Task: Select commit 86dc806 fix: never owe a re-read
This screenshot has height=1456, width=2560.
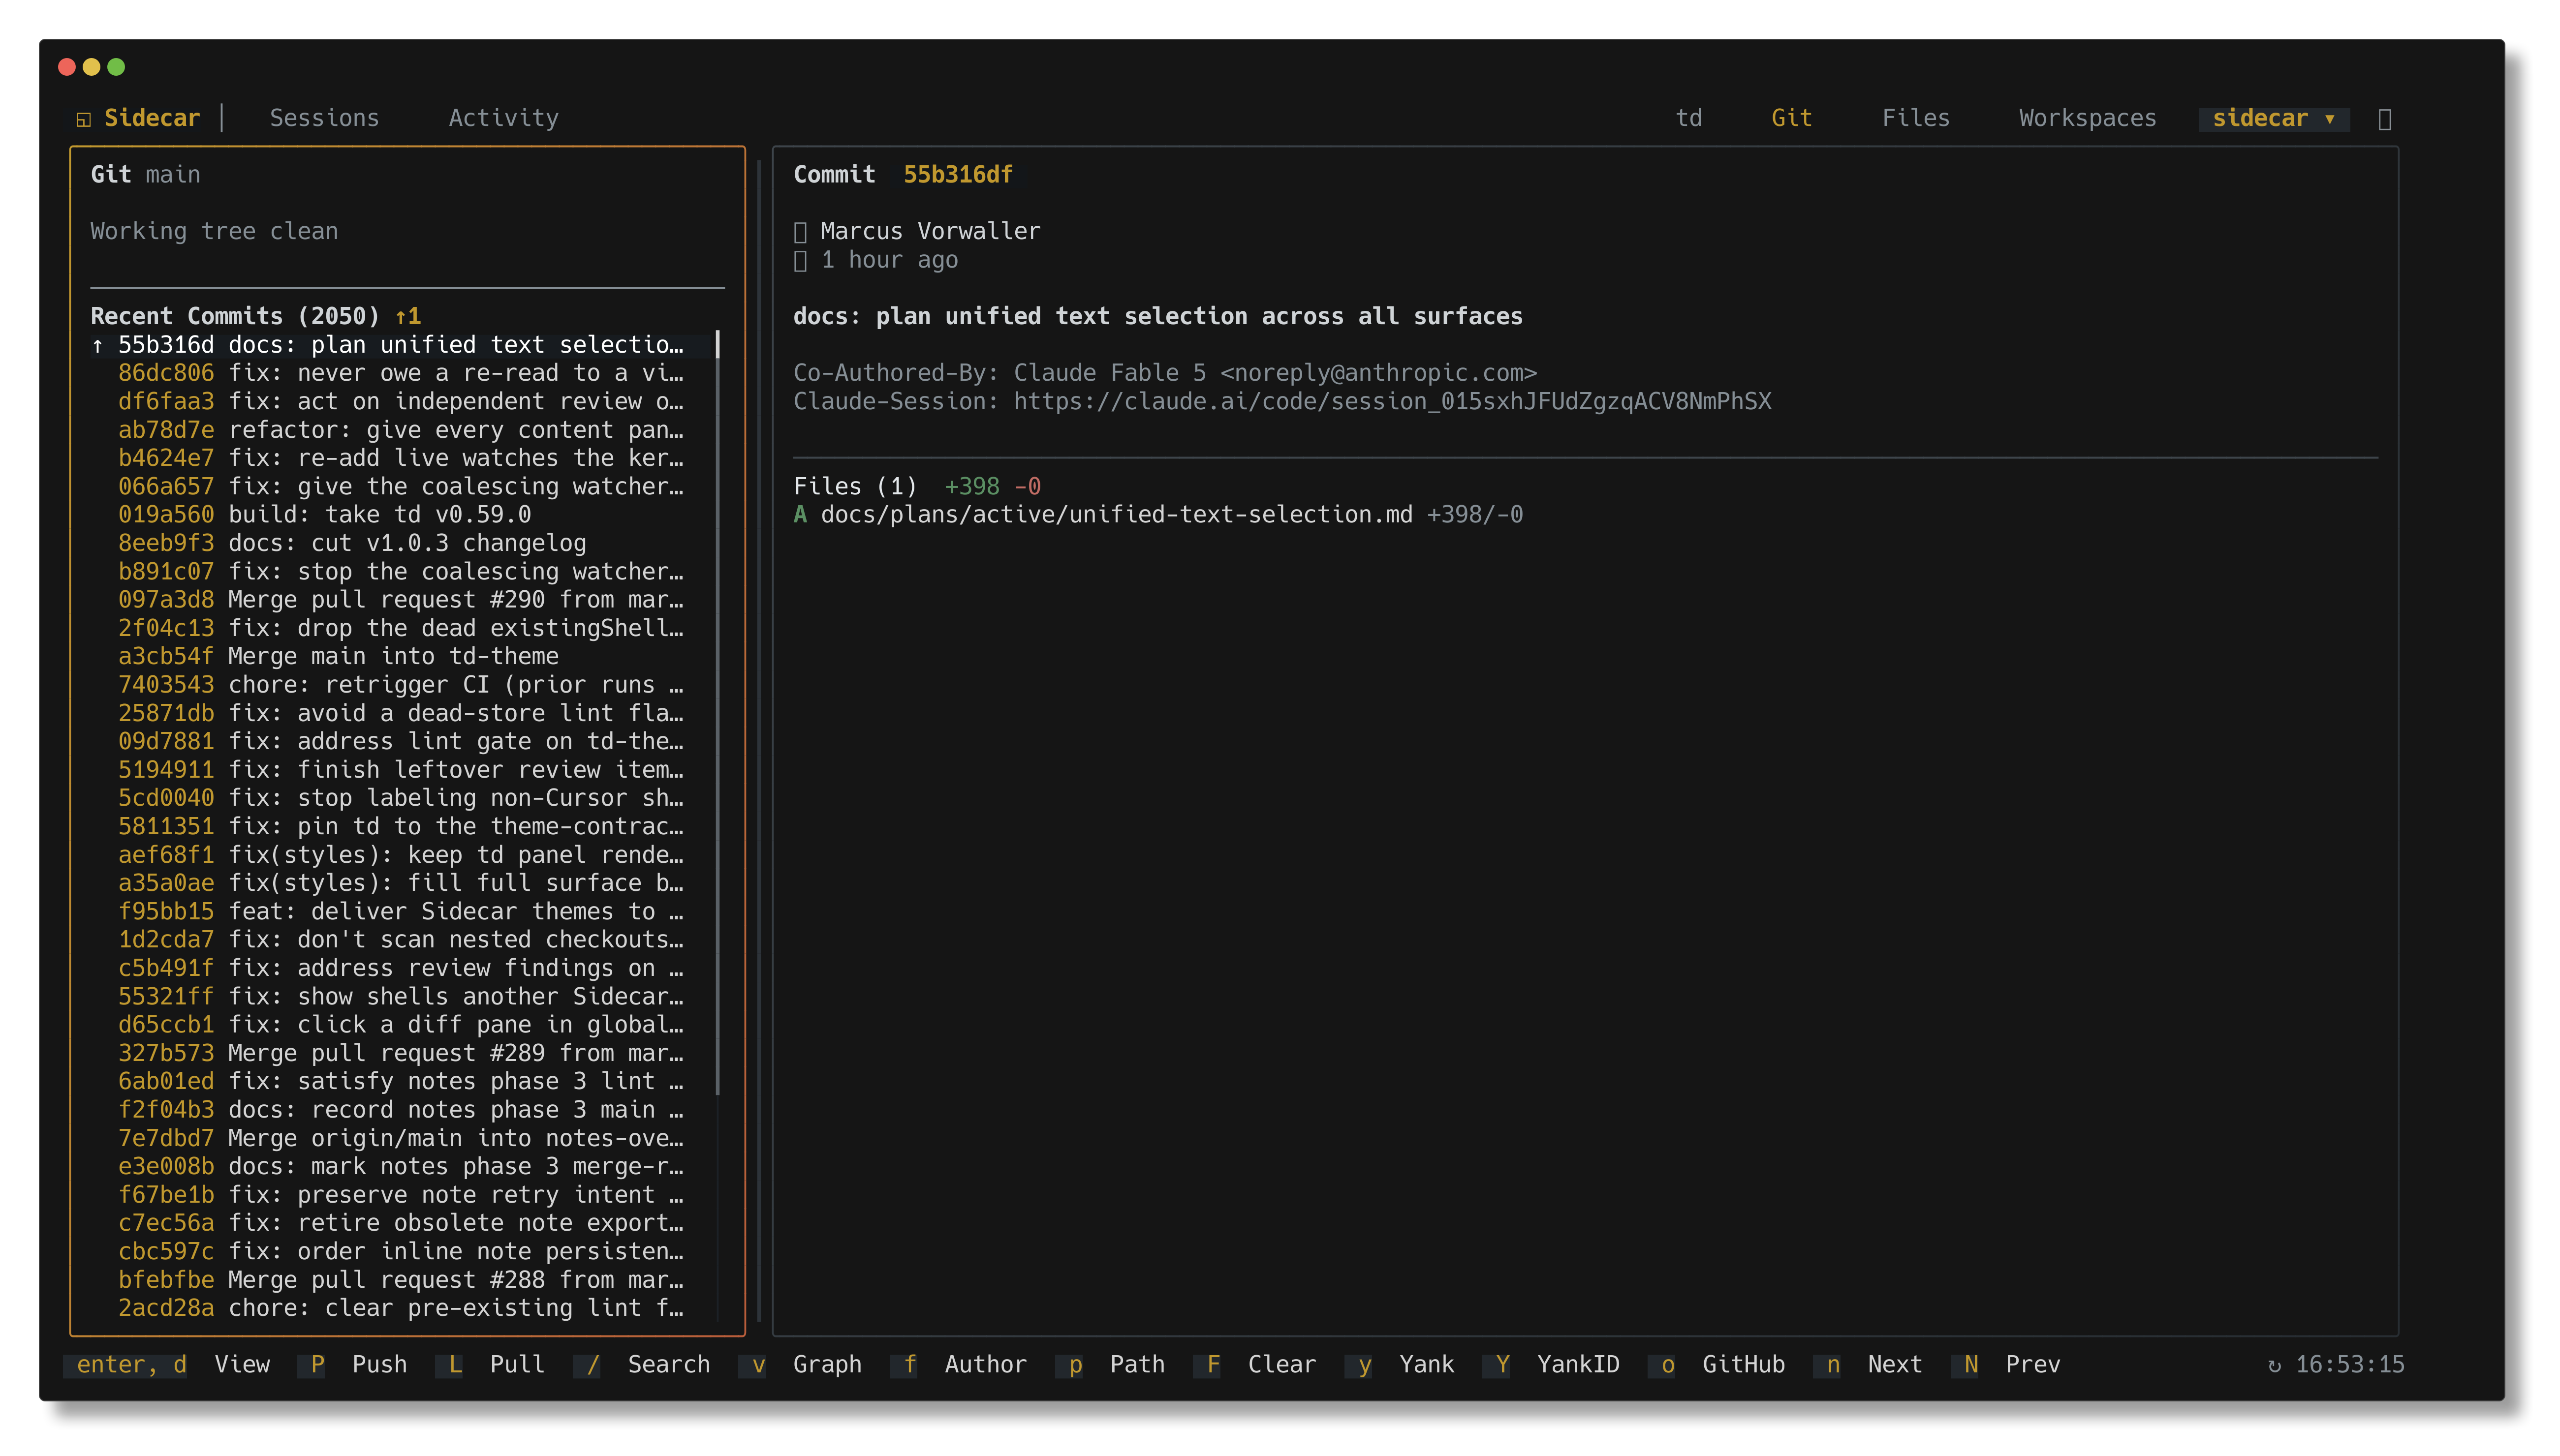Action: click(400, 373)
